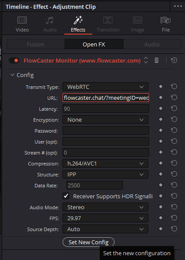Click the Data Rate value field
Image resolution: width=185 pixels, height=260 pixels.
pos(94,185)
